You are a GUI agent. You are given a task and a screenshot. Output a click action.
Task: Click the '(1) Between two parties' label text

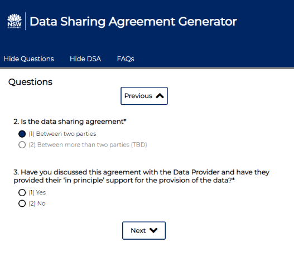pyautogui.click(x=62, y=134)
